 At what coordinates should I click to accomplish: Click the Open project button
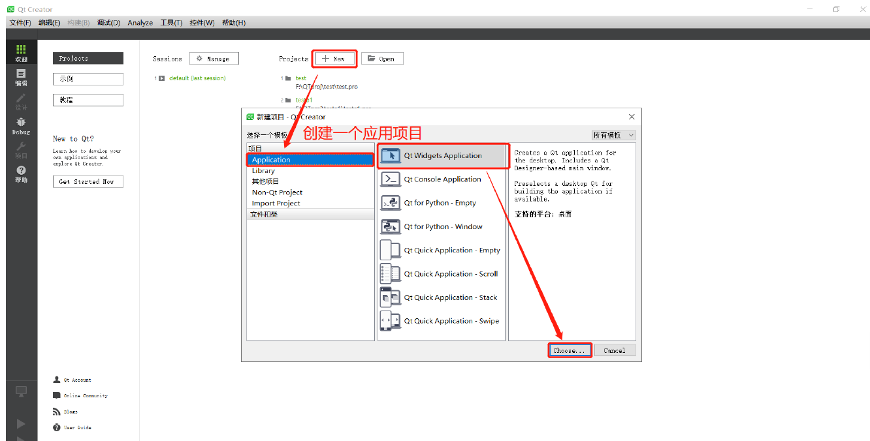point(382,59)
